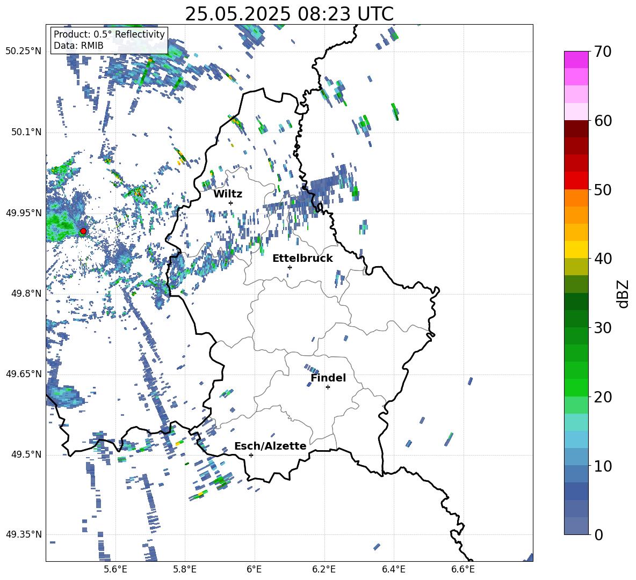
Task: Click the bright red colorbar swatch above 50
Action: click(x=576, y=181)
